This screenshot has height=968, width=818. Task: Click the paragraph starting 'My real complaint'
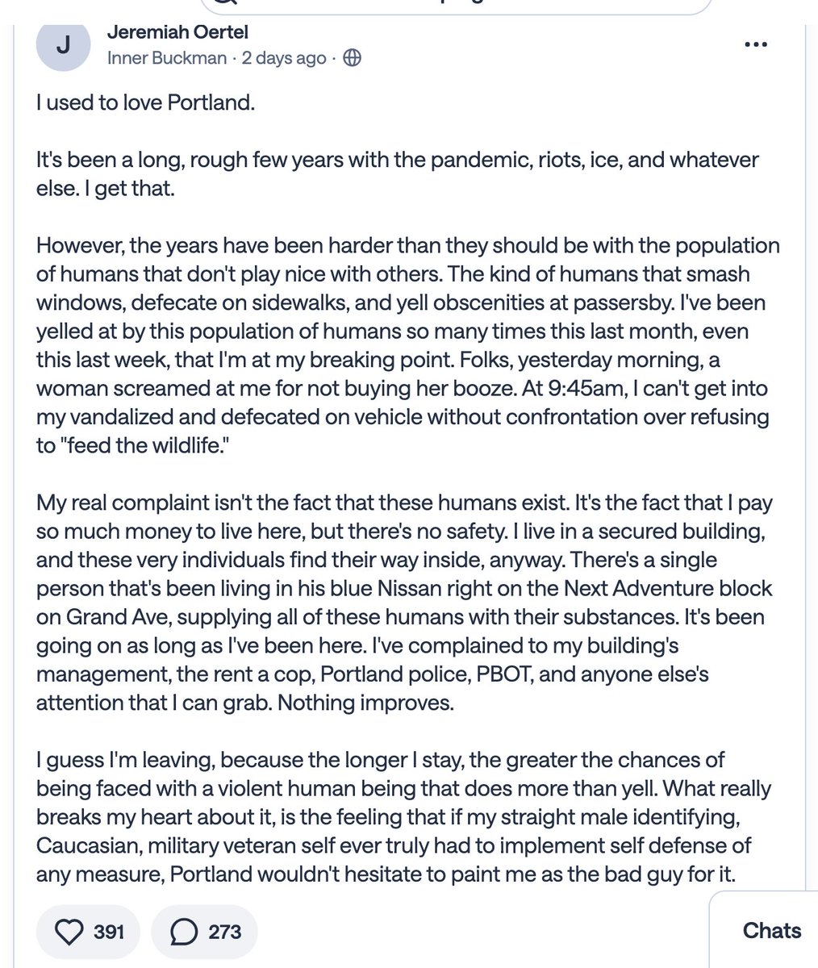click(x=405, y=603)
